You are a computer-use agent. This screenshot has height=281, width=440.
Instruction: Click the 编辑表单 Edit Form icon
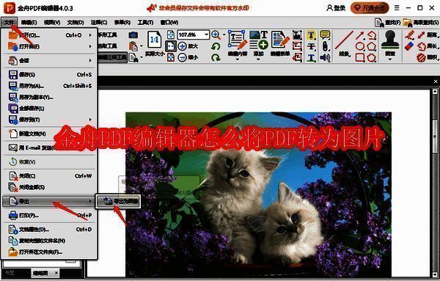[x=280, y=40]
